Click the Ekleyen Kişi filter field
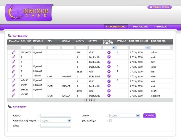Image resolution: width=181 pixels, height=140 pixels. (x=160, y=48)
